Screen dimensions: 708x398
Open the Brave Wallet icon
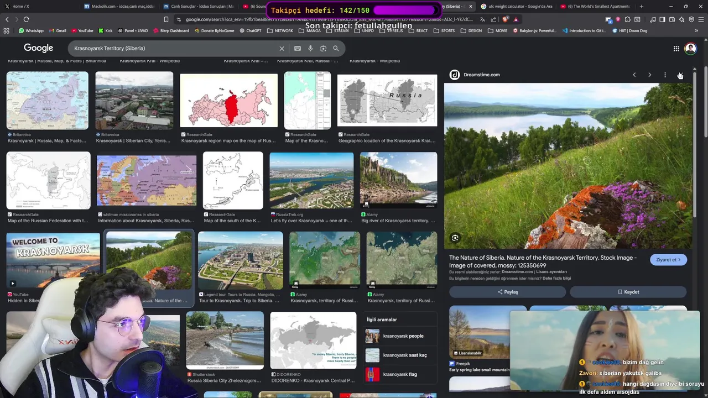point(672,19)
